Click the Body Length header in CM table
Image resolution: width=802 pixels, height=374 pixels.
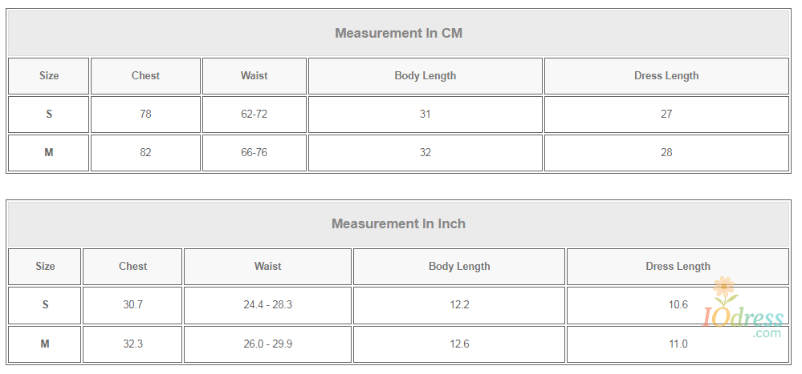coord(425,76)
